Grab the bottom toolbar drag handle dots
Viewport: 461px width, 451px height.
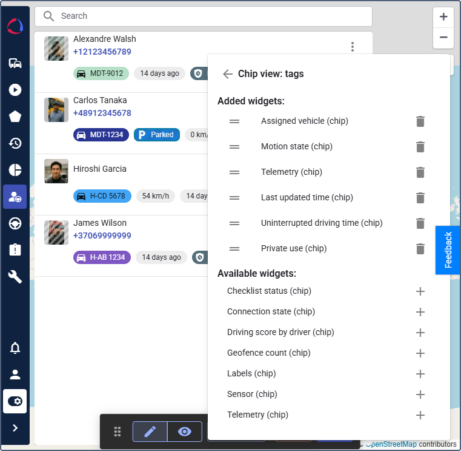click(x=118, y=432)
